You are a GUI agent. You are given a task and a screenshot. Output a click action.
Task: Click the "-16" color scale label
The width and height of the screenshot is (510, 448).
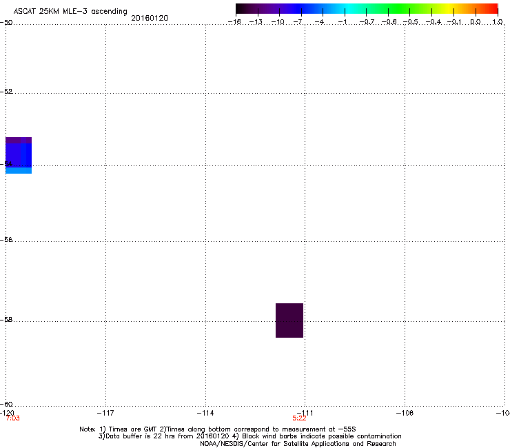click(234, 22)
